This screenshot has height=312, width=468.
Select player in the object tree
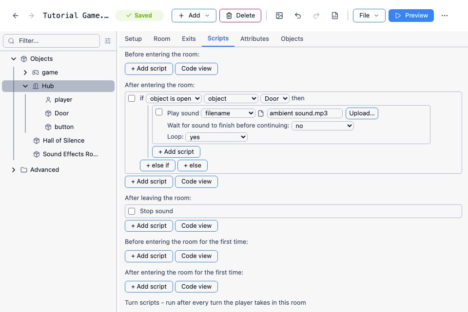click(63, 100)
